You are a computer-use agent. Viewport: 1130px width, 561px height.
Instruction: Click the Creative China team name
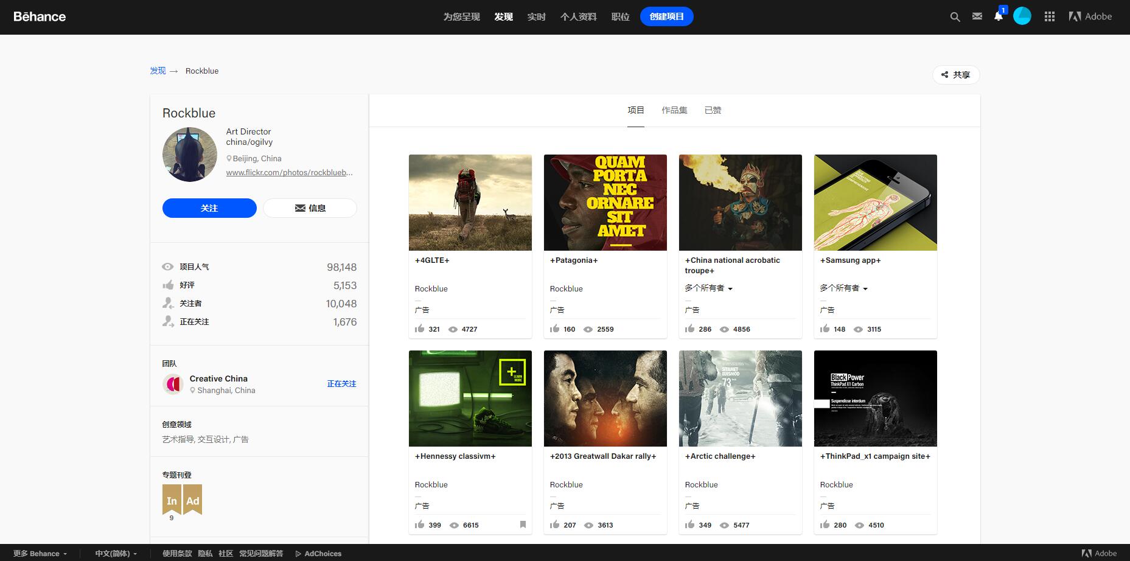pyautogui.click(x=218, y=378)
